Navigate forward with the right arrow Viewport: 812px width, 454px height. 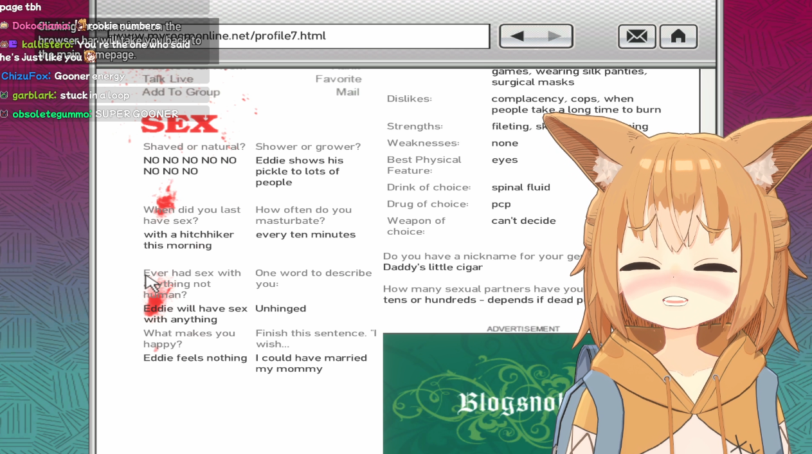pos(554,37)
